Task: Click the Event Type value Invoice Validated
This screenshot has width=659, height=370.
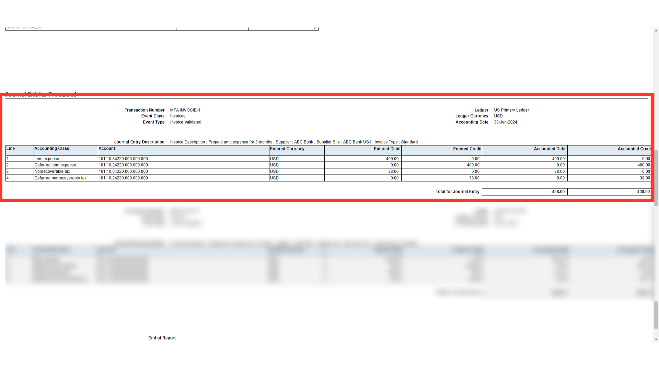Action: coord(186,122)
